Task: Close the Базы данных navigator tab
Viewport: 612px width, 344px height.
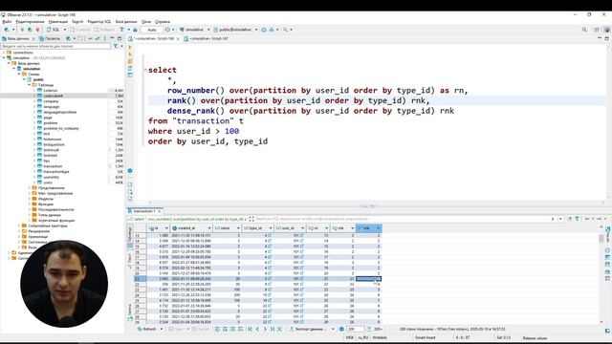Action: coord(33,39)
